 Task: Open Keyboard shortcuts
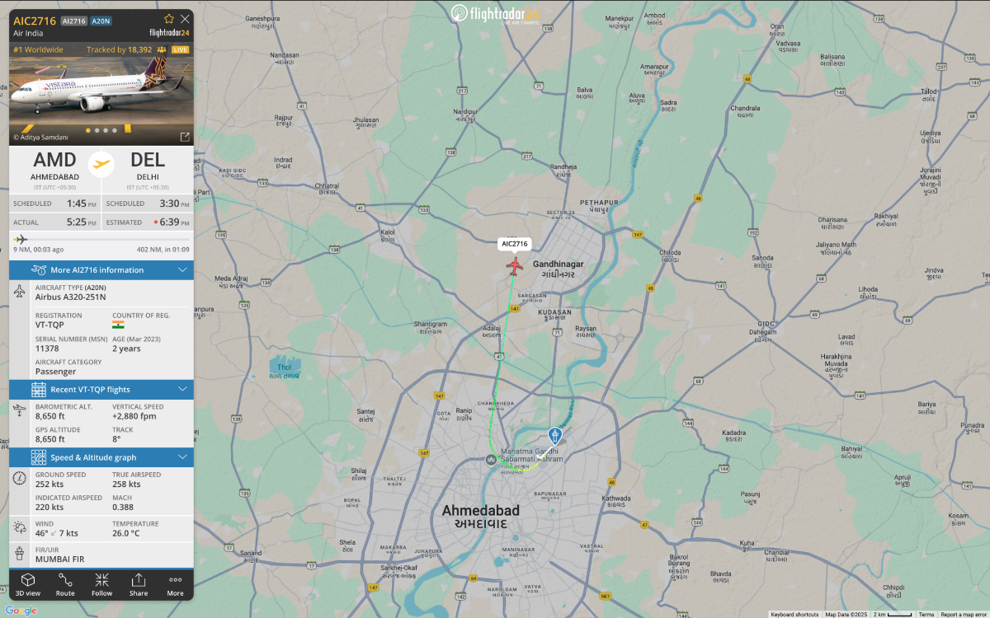click(794, 614)
